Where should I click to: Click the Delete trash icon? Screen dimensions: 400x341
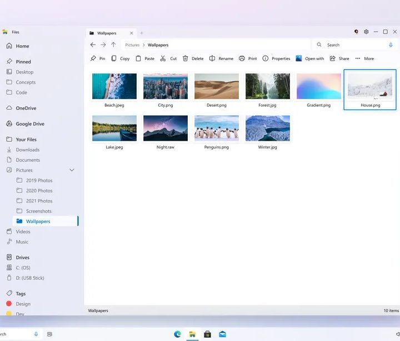click(x=186, y=58)
